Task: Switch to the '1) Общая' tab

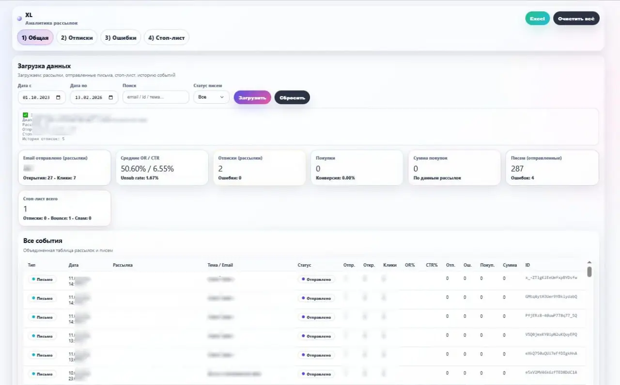Action: 35,37
